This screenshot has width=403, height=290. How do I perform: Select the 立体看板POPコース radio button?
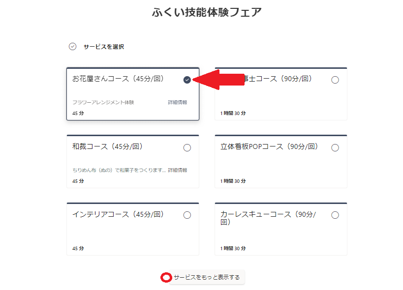point(335,147)
